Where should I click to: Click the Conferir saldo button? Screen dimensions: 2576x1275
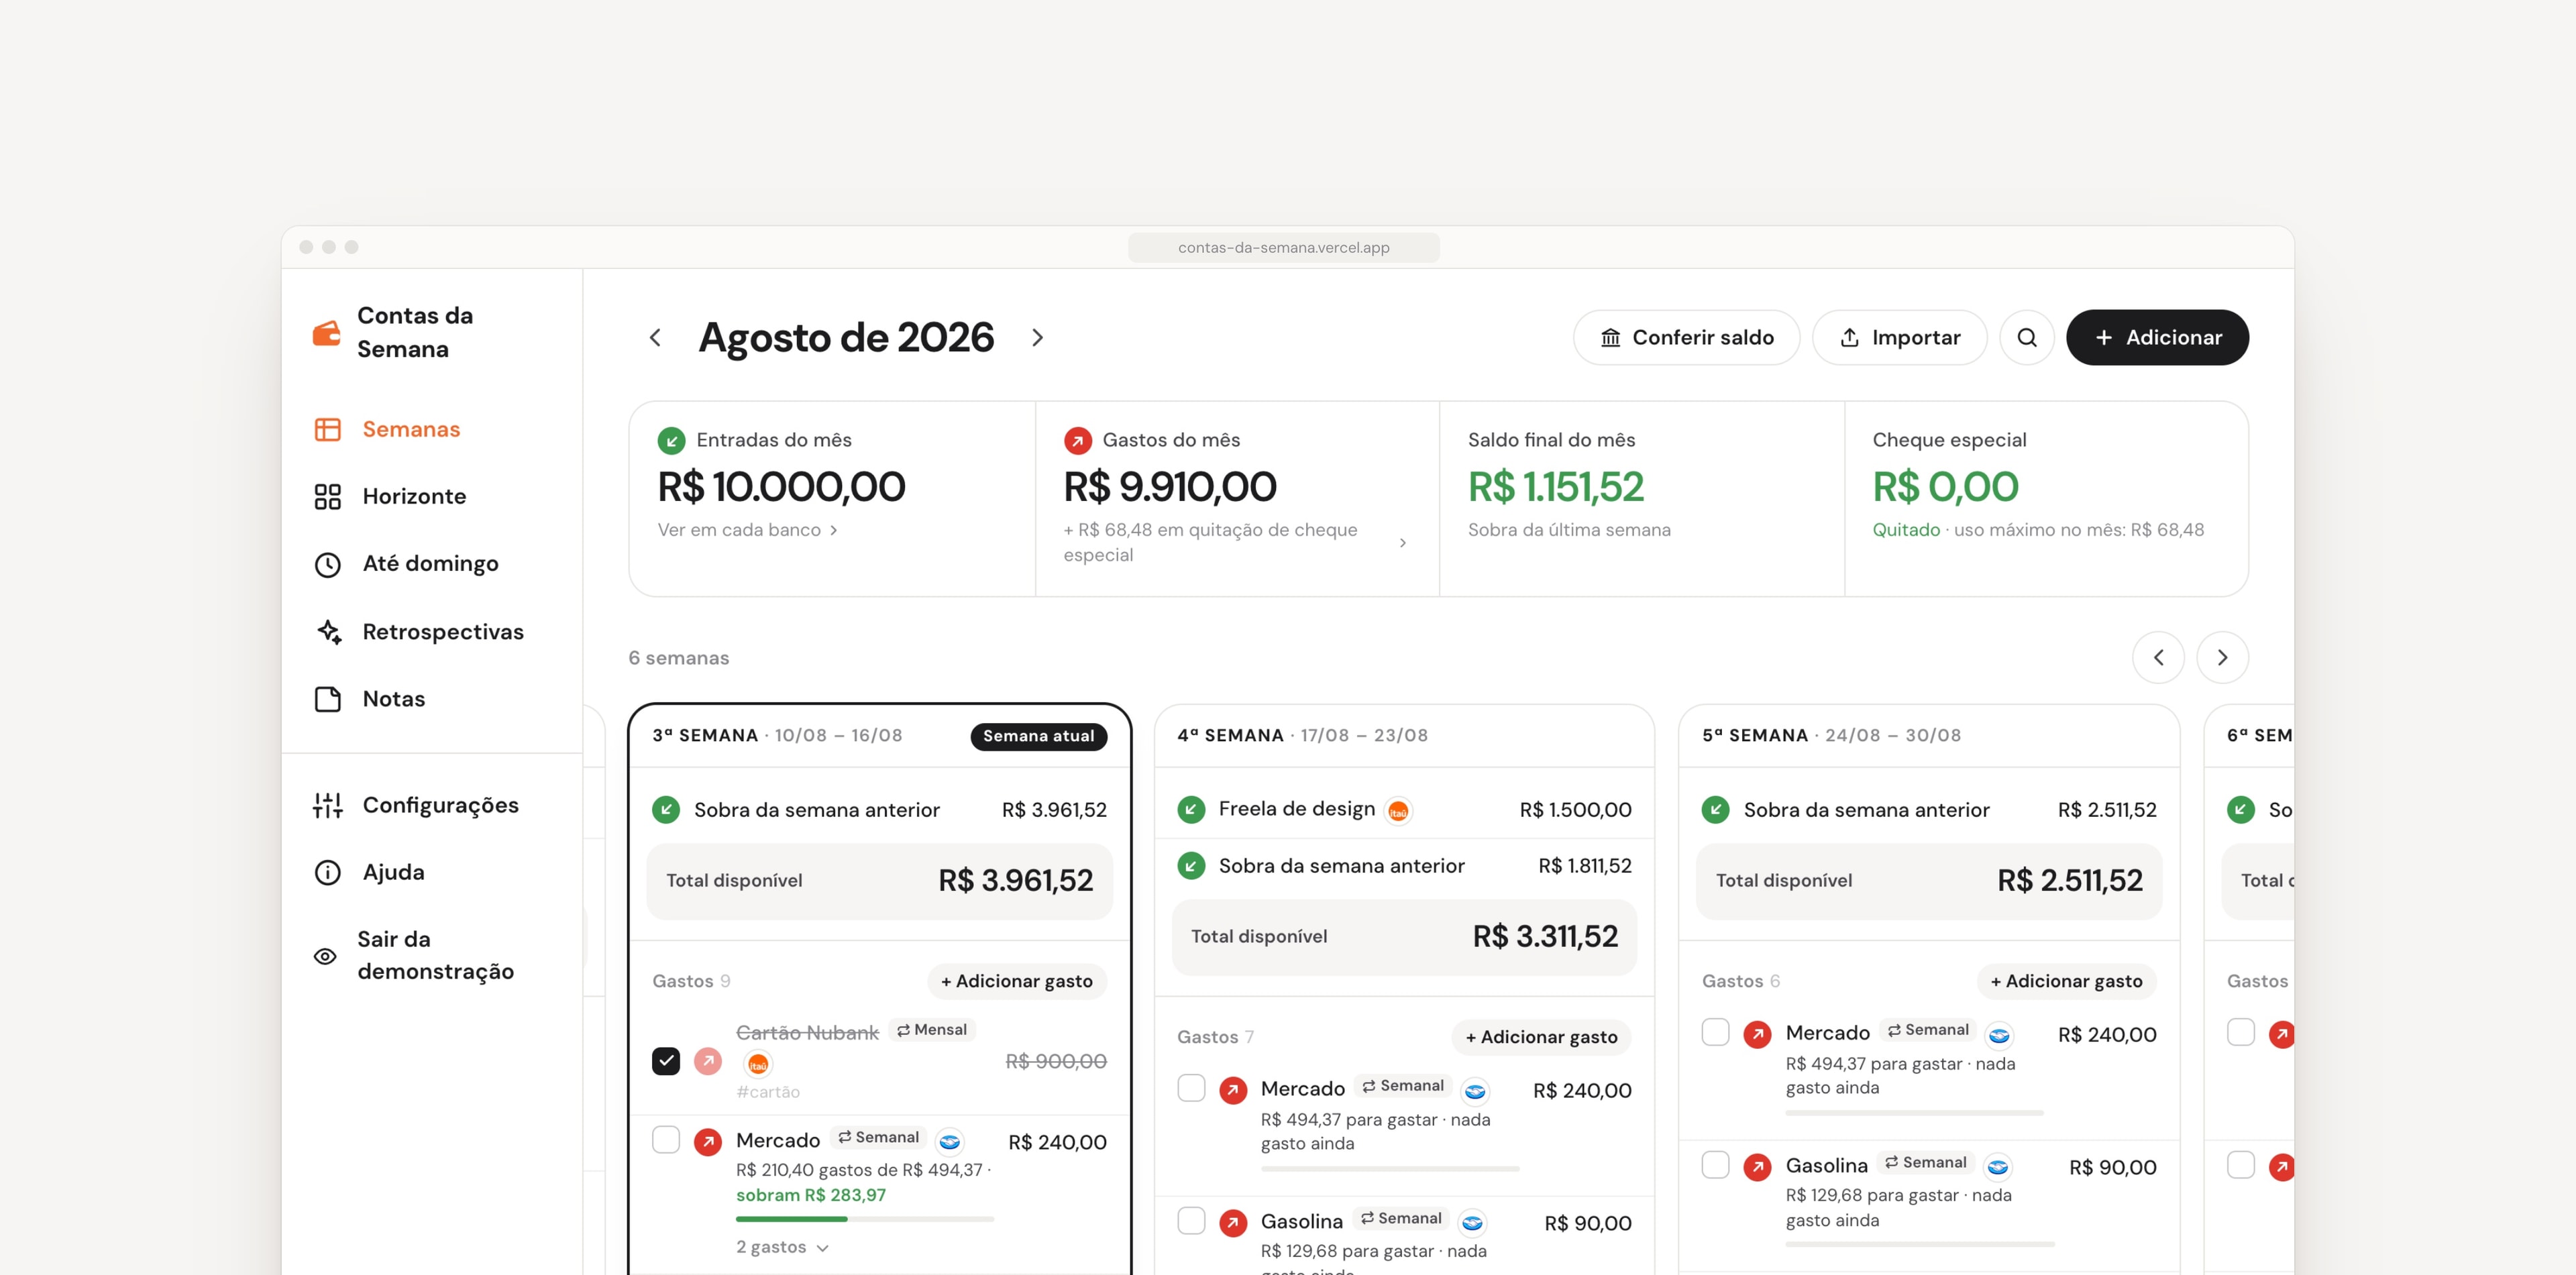coord(1686,337)
